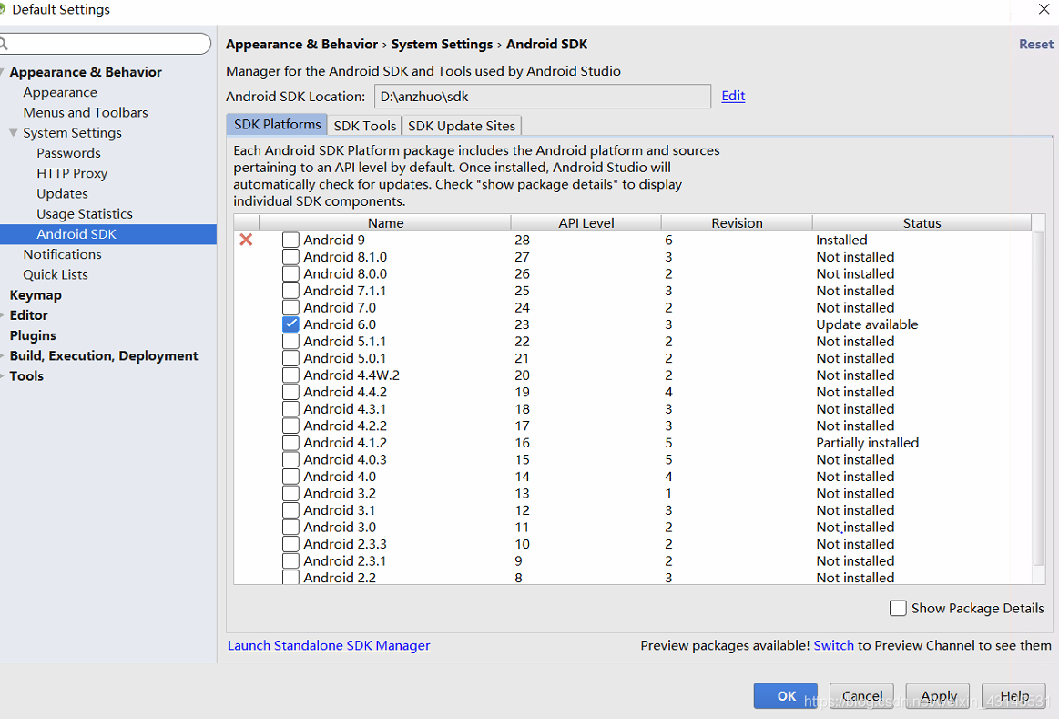Sort by the Status column header
The height and width of the screenshot is (719, 1059).
click(922, 223)
